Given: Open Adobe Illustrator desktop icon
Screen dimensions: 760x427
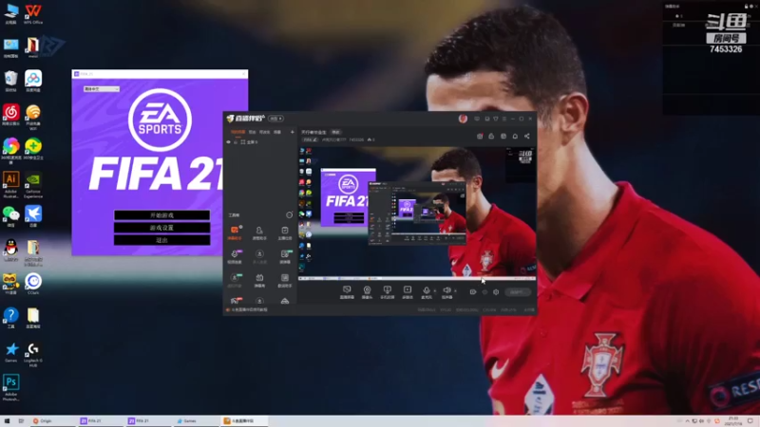Looking at the screenshot, I should (x=10, y=184).
